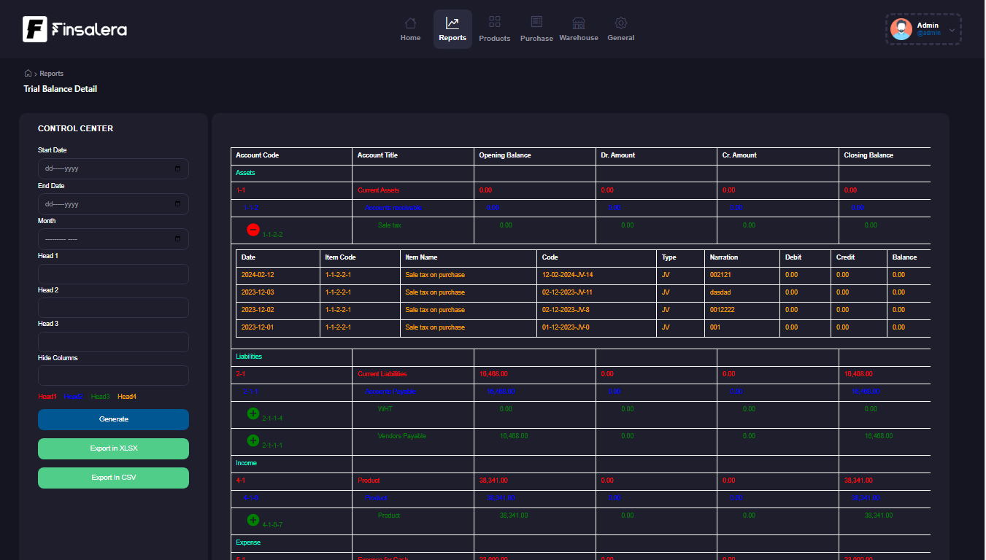Focus the Start Date field
The image size is (986, 560).
[x=113, y=168]
